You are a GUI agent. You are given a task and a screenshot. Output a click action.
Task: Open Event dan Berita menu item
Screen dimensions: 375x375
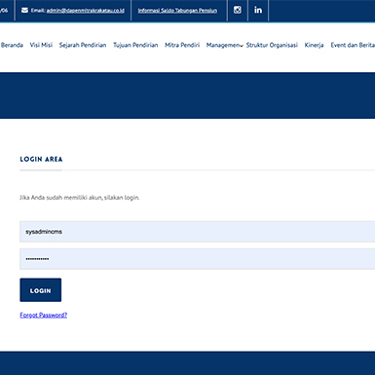353,45
